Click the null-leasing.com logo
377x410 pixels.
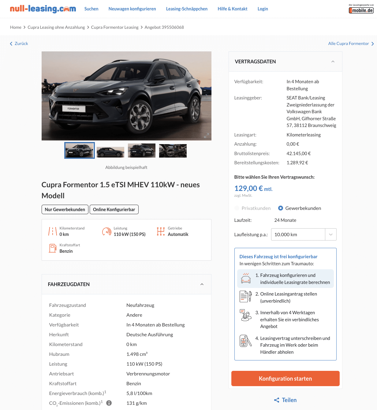pos(43,9)
